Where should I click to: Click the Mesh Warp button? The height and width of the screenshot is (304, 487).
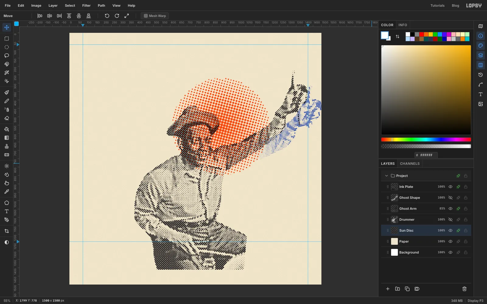click(x=155, y=16)
